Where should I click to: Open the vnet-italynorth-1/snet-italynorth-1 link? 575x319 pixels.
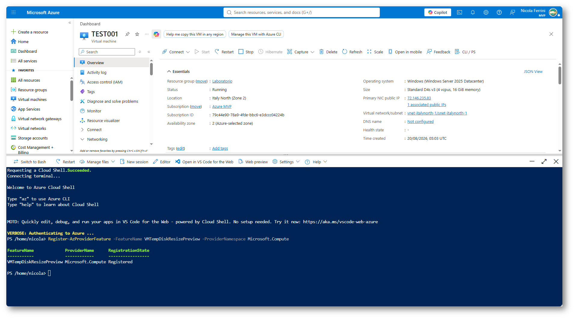pyautogui.click(x=437, y=113)
